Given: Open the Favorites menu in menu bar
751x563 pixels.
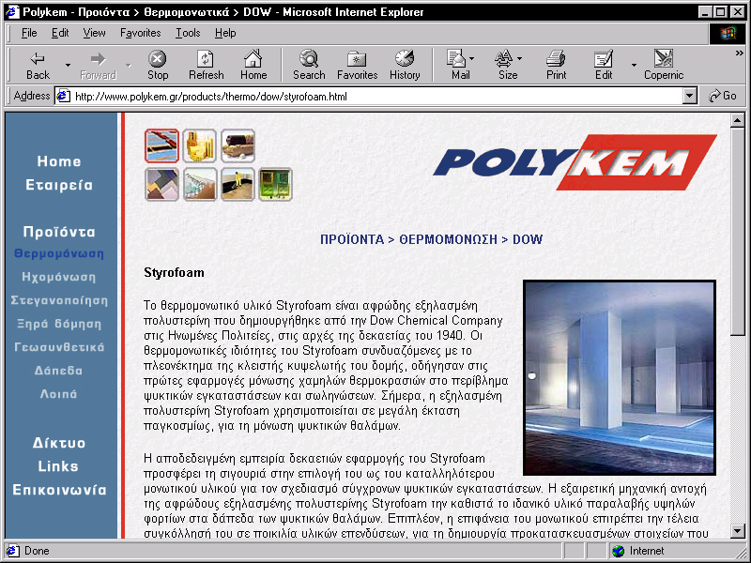Looking at the screenshot, I should (x=140, y=33).
